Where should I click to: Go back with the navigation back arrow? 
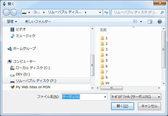click(6, 13)
